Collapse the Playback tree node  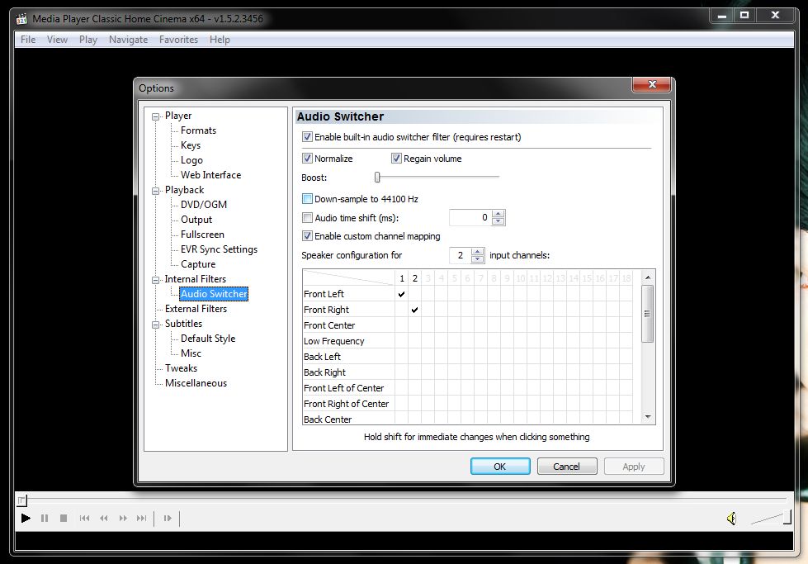pos(155,191)
